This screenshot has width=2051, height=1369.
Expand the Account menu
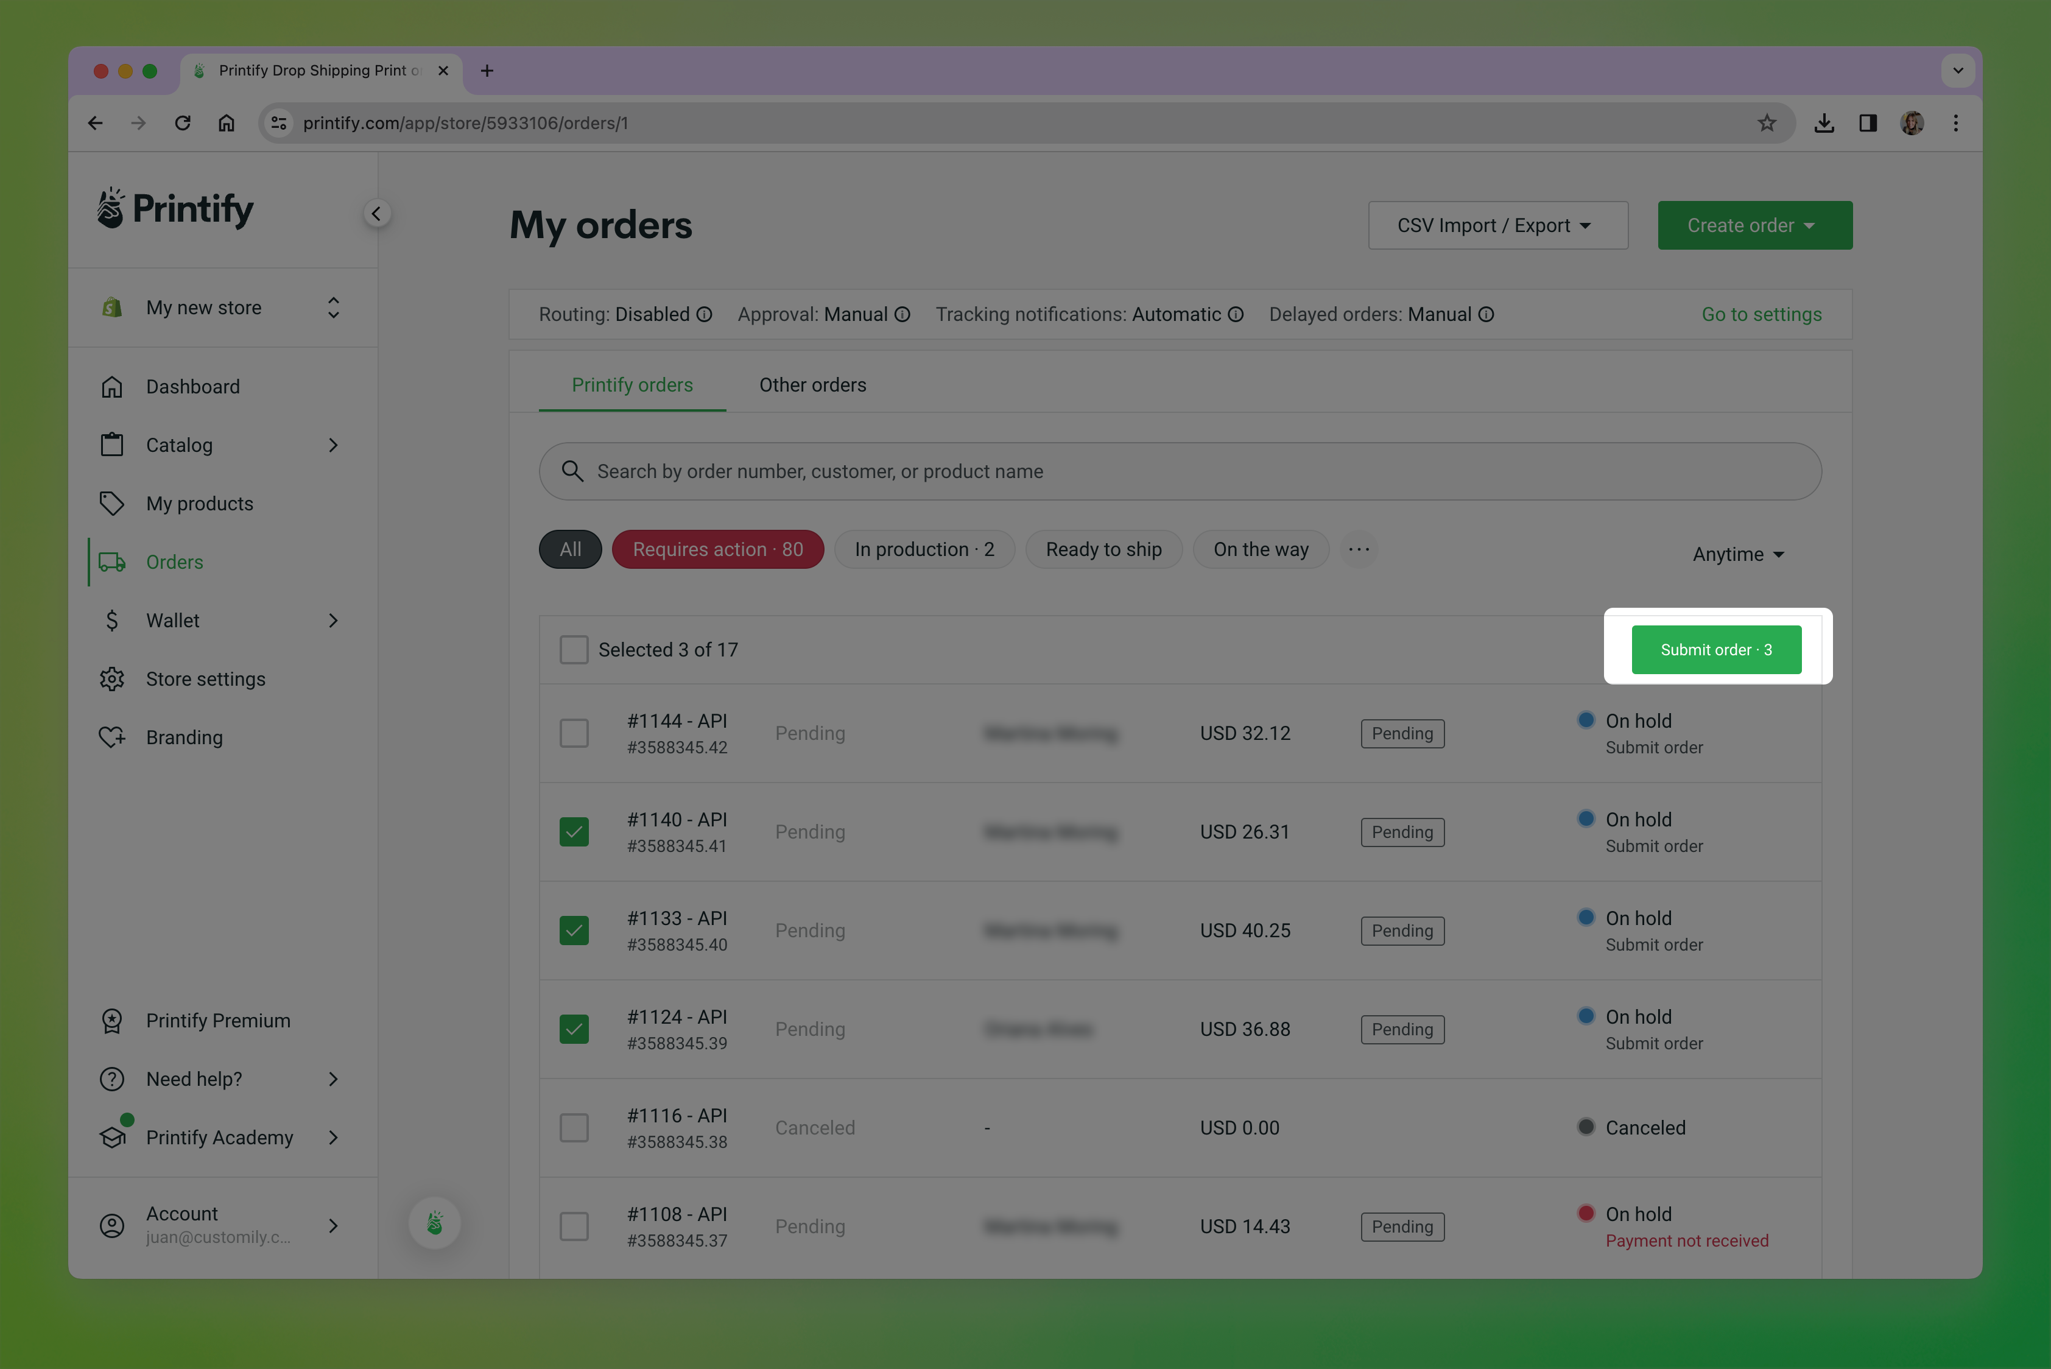(x=334, y=1226)
